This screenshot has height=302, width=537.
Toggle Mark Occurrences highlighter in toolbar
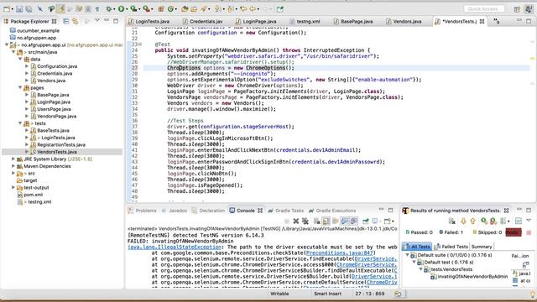(61, 9)
